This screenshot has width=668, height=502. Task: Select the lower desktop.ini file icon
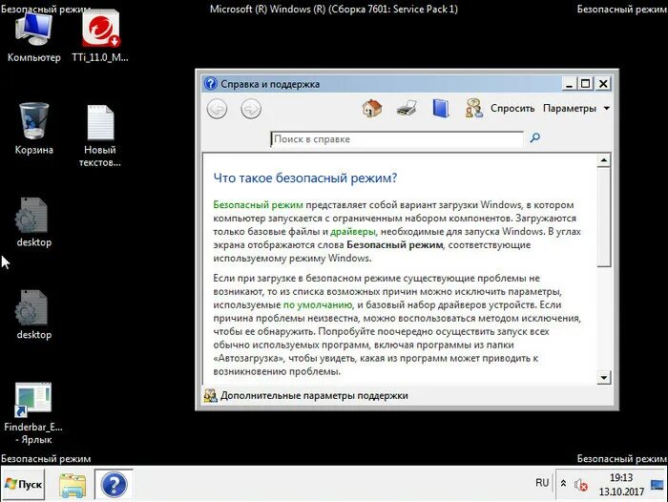click(x=34, y=315)
